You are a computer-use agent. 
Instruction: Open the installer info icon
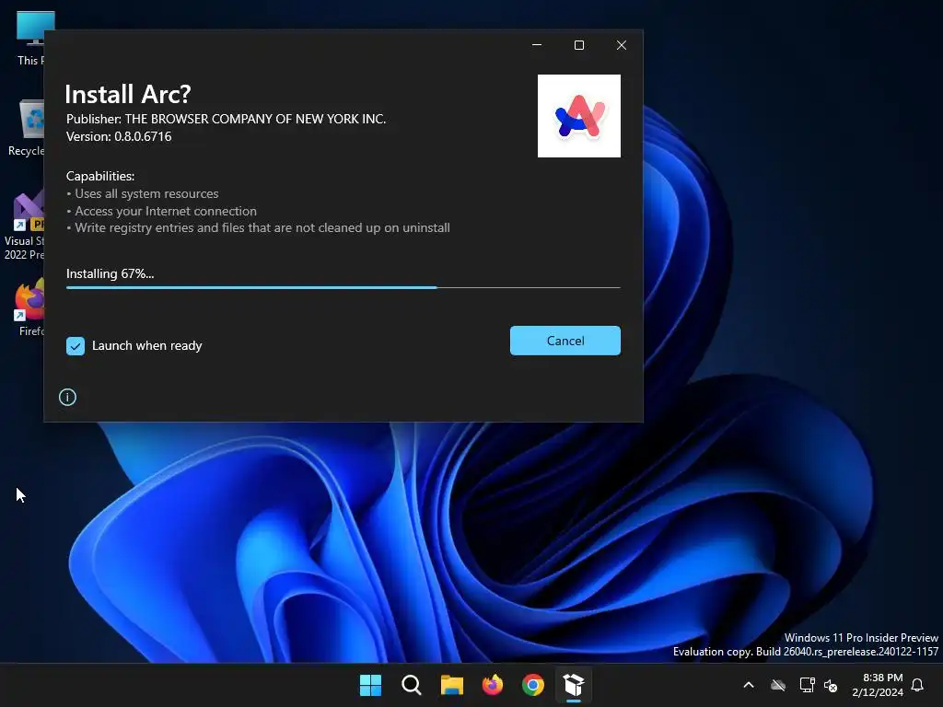67,397
